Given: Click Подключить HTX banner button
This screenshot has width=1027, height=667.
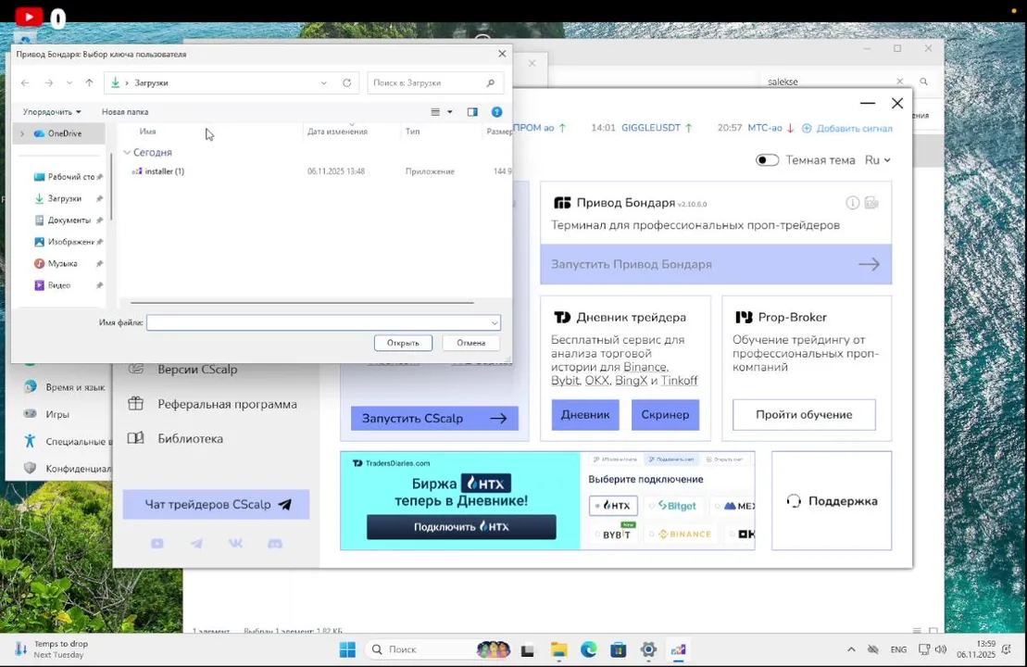Looking at the screenshot, I should click(x=461, y=527).
